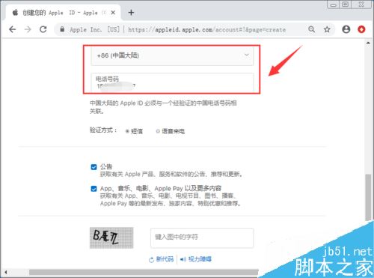The image size is (374, 278).
Task: Go back with the browser back arrow
Action: click(13, 29)
